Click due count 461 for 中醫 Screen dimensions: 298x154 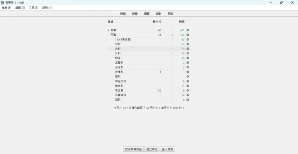pyautogui.click(x=182, y=30)
